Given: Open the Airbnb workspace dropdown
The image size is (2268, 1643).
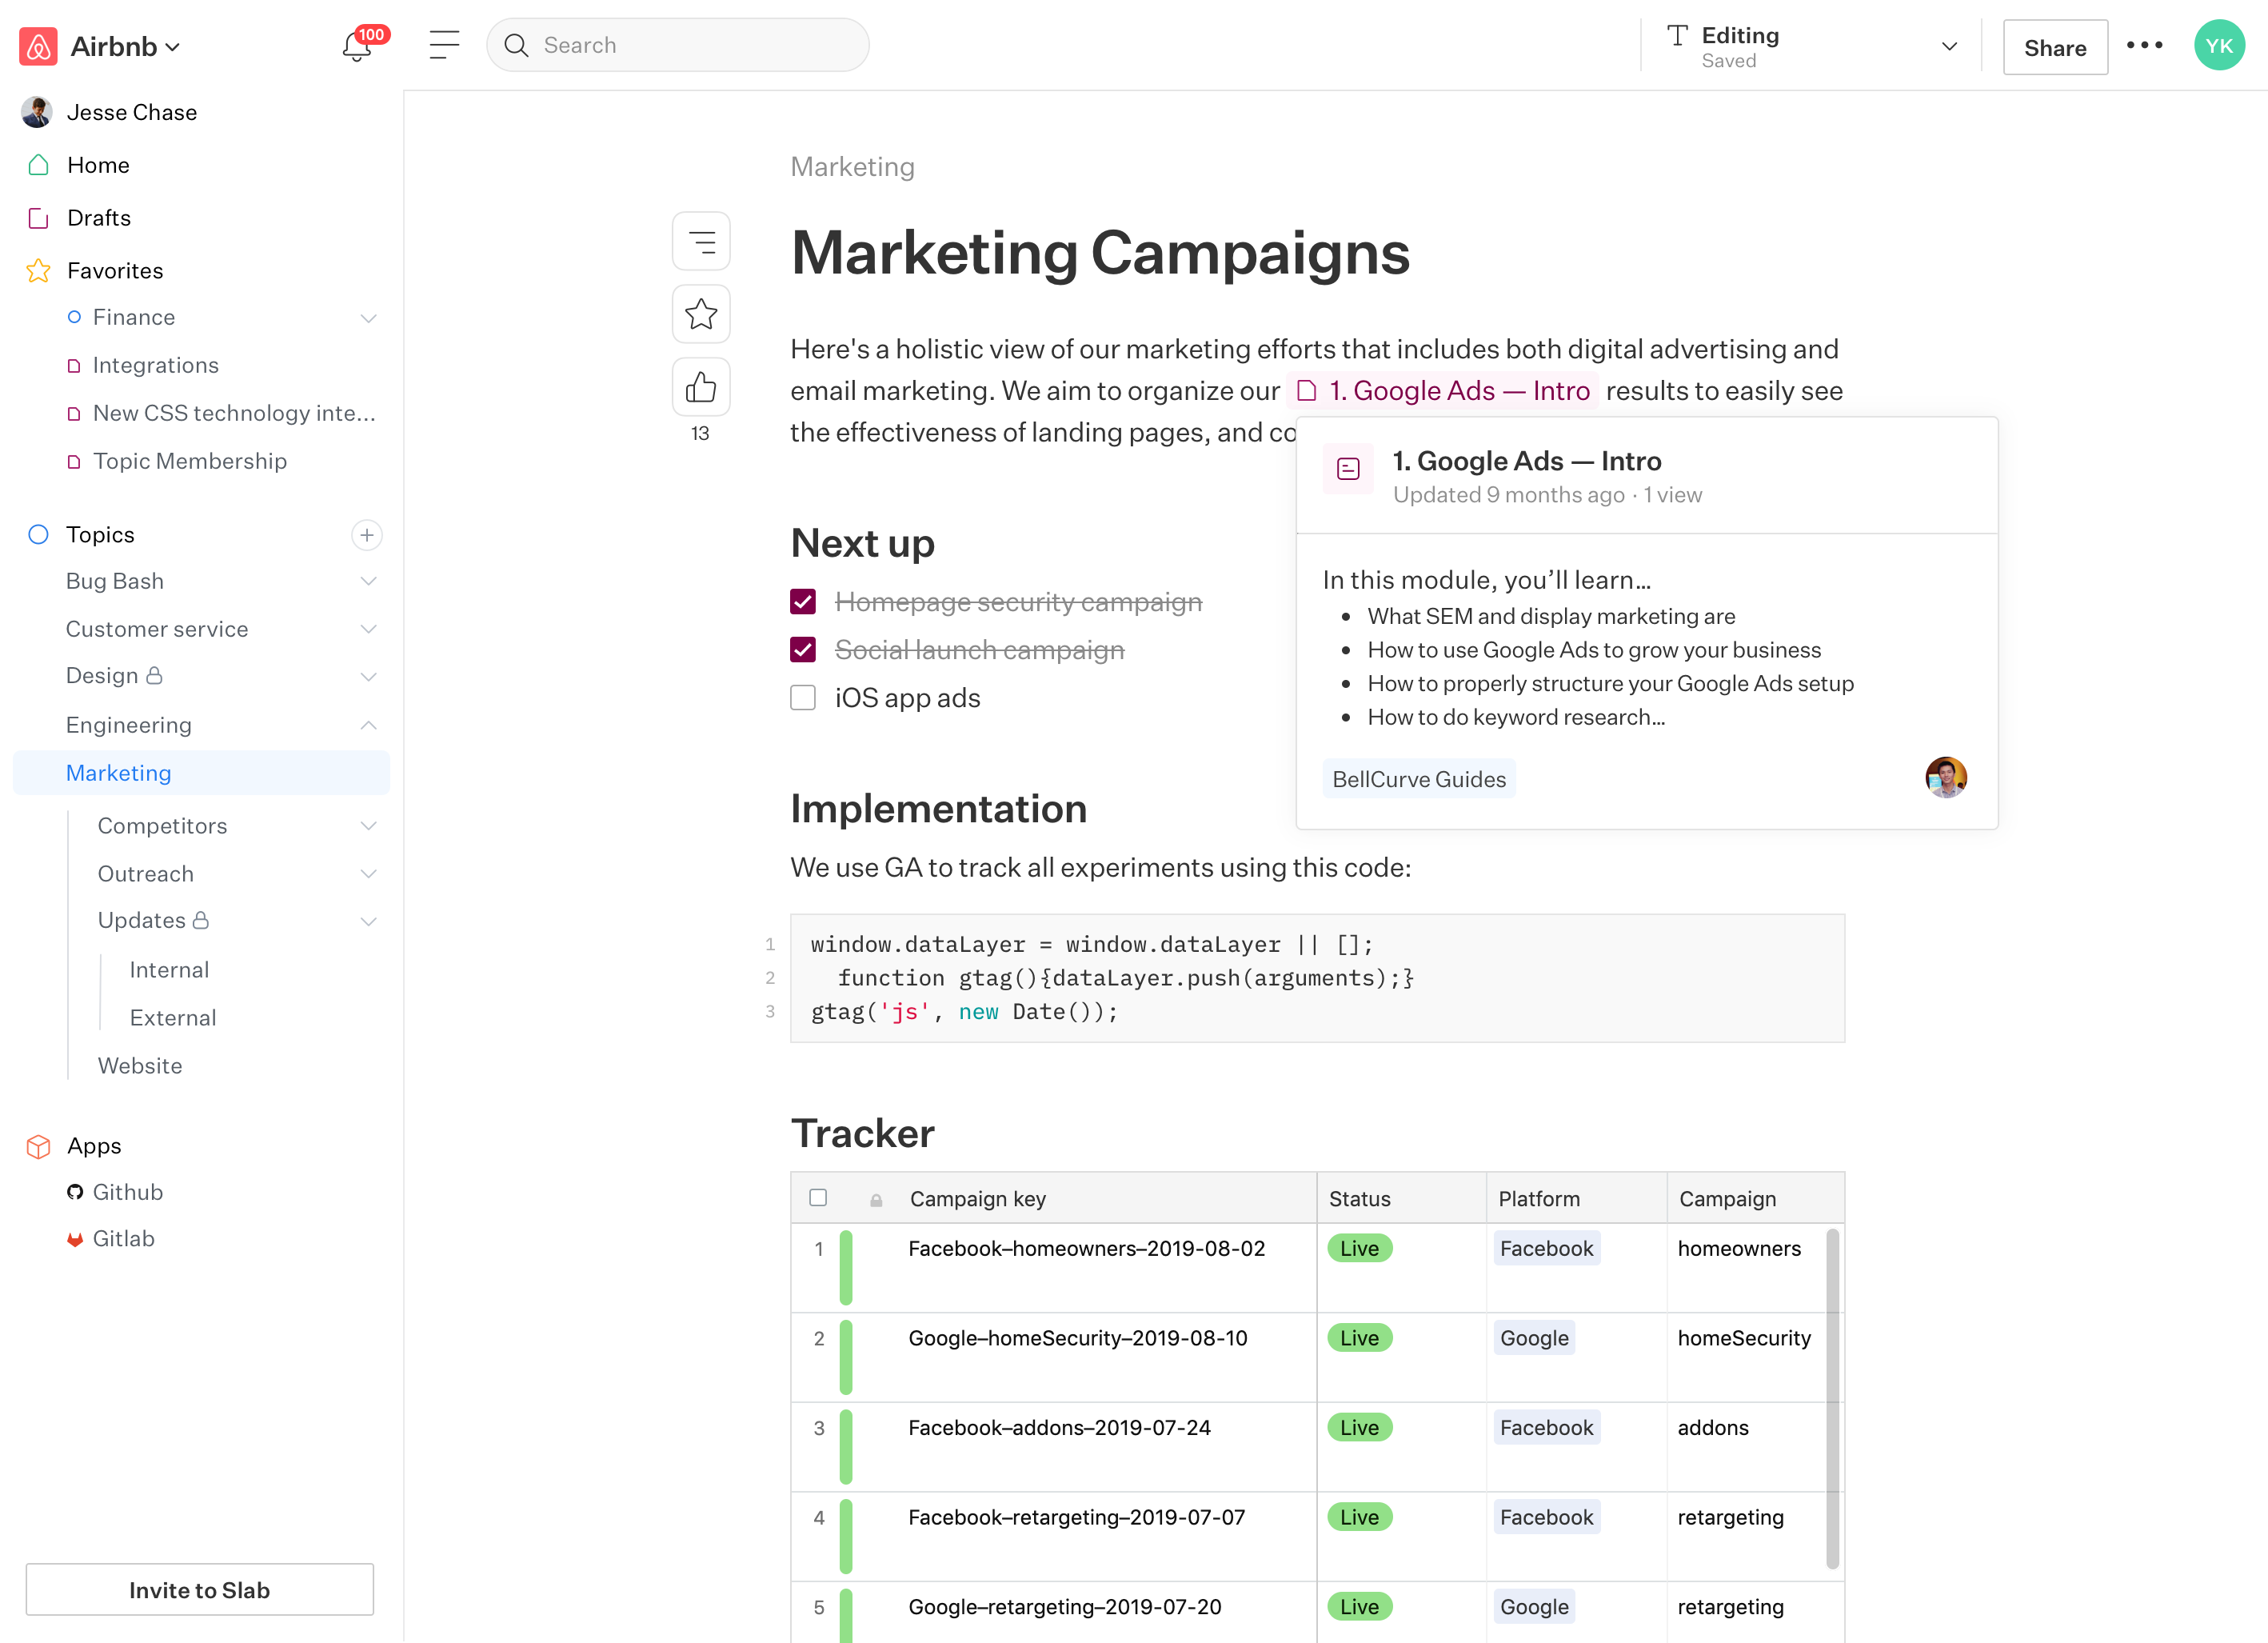Looking at the screenshot, I should (x=125, y=46).
